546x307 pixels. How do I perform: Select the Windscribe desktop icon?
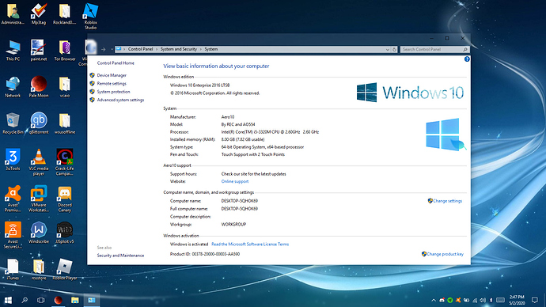pyautogui.click(x=39, y=233)
